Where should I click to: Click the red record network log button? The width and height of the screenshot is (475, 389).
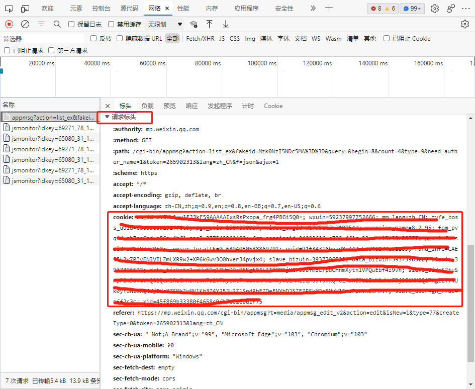(9, 24)
